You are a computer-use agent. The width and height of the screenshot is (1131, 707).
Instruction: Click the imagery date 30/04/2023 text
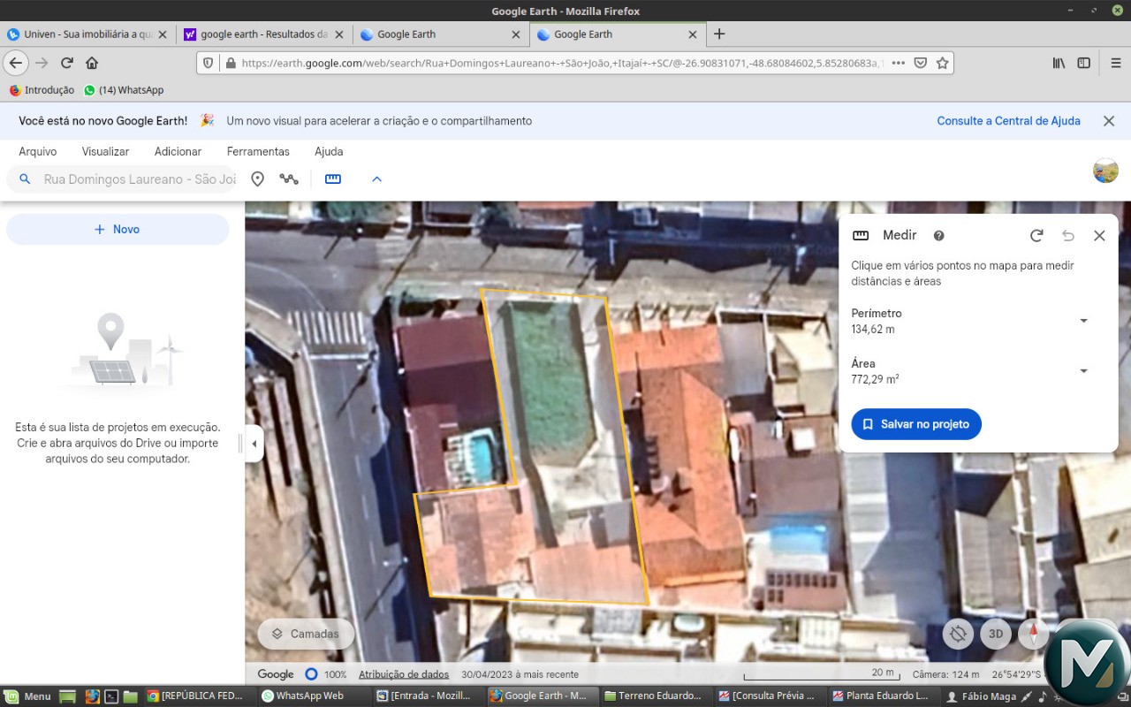[520, 674]
